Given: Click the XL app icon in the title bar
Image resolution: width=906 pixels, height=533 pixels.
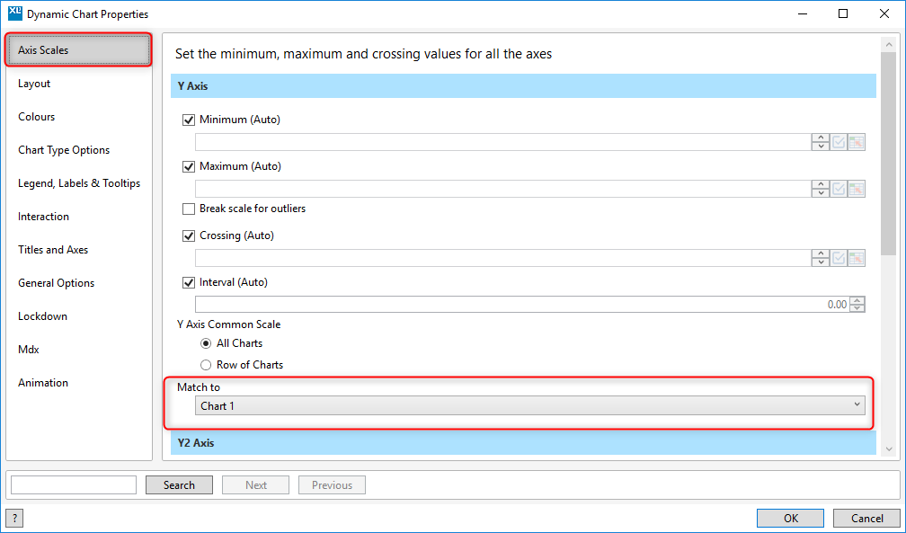Looking at the screenshot, I should [13, 14].
